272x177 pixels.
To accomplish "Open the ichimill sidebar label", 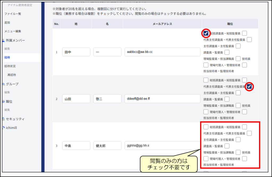I will click(11, 128).
